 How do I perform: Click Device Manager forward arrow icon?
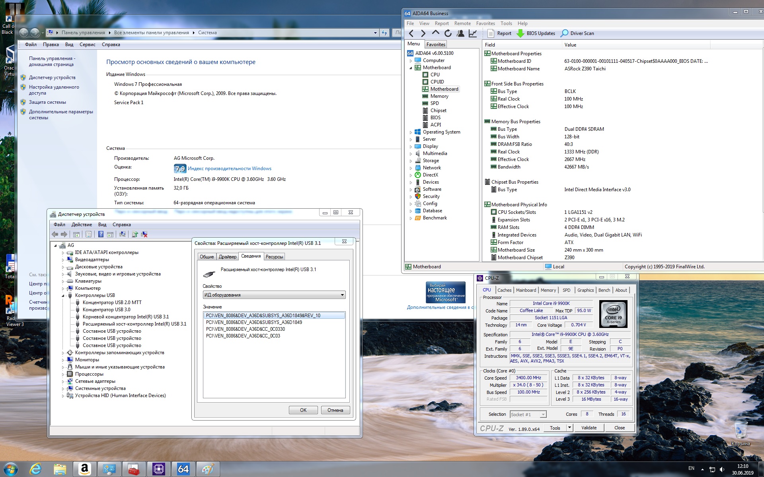click(x=64, y=235)
